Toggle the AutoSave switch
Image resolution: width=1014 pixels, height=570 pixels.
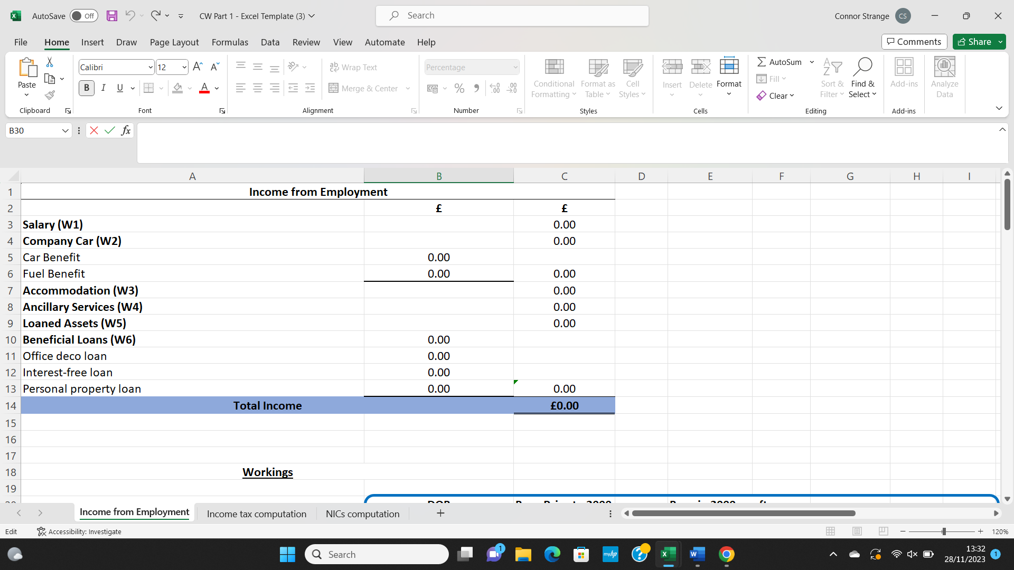click(x=83, y=16)
